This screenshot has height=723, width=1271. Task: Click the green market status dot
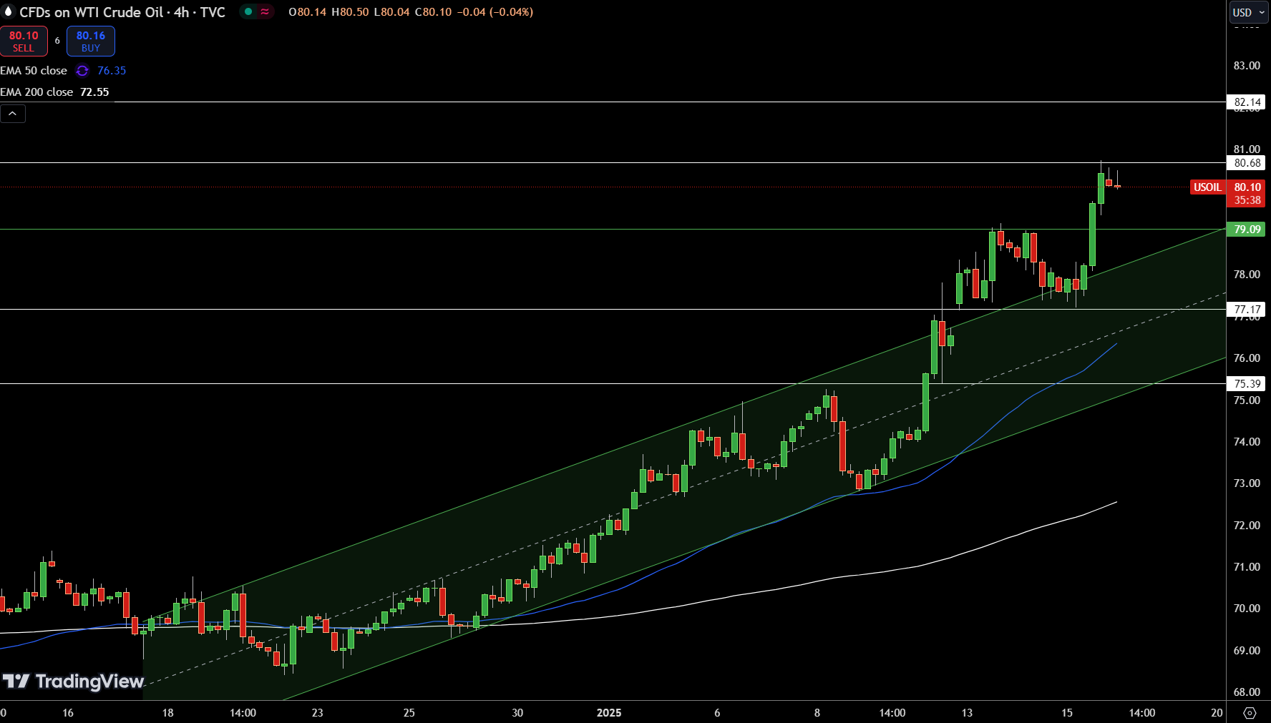click(248, 11)
